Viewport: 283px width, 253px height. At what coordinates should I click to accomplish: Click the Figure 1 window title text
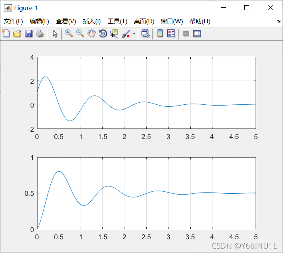(x=26, y=8)
